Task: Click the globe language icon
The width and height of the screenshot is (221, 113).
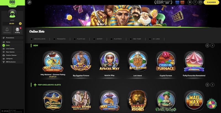Action: coord(201,2)
